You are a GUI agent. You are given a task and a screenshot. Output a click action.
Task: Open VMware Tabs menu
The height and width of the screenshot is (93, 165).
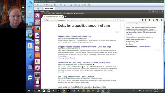click(47, 5)
